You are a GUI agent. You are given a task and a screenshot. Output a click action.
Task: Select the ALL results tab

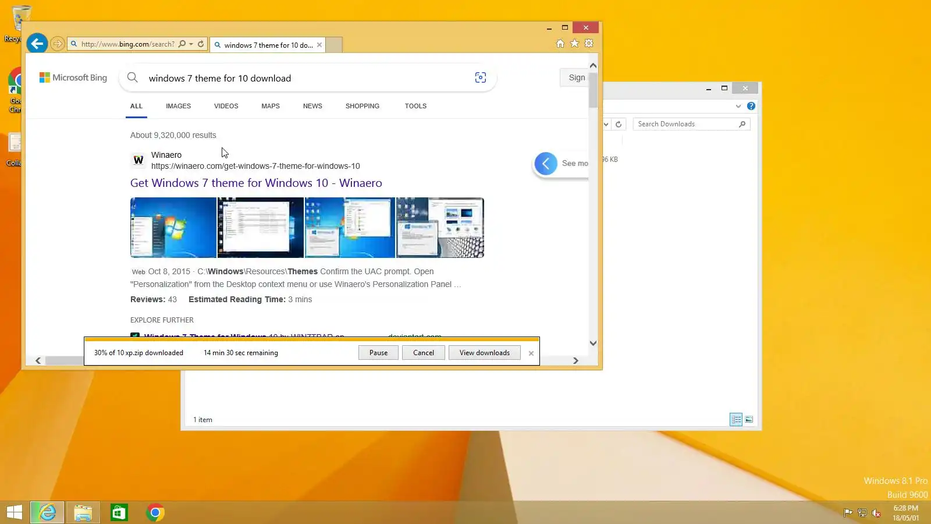[136, 106]
